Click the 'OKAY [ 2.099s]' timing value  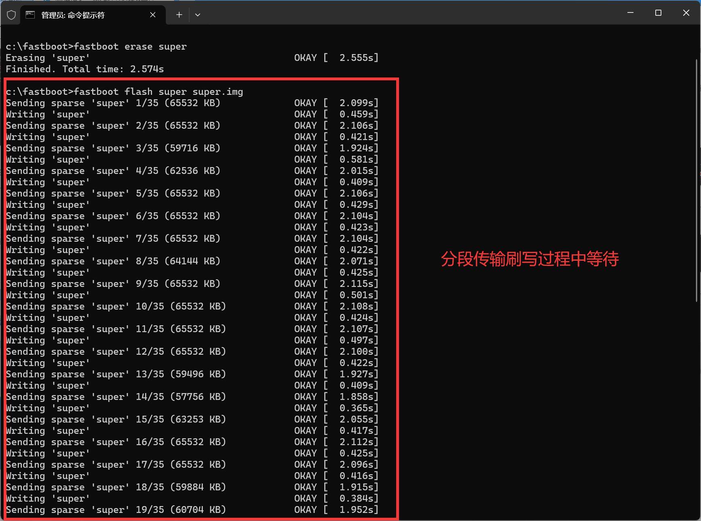pyautogui.click(x=336, y=103)
